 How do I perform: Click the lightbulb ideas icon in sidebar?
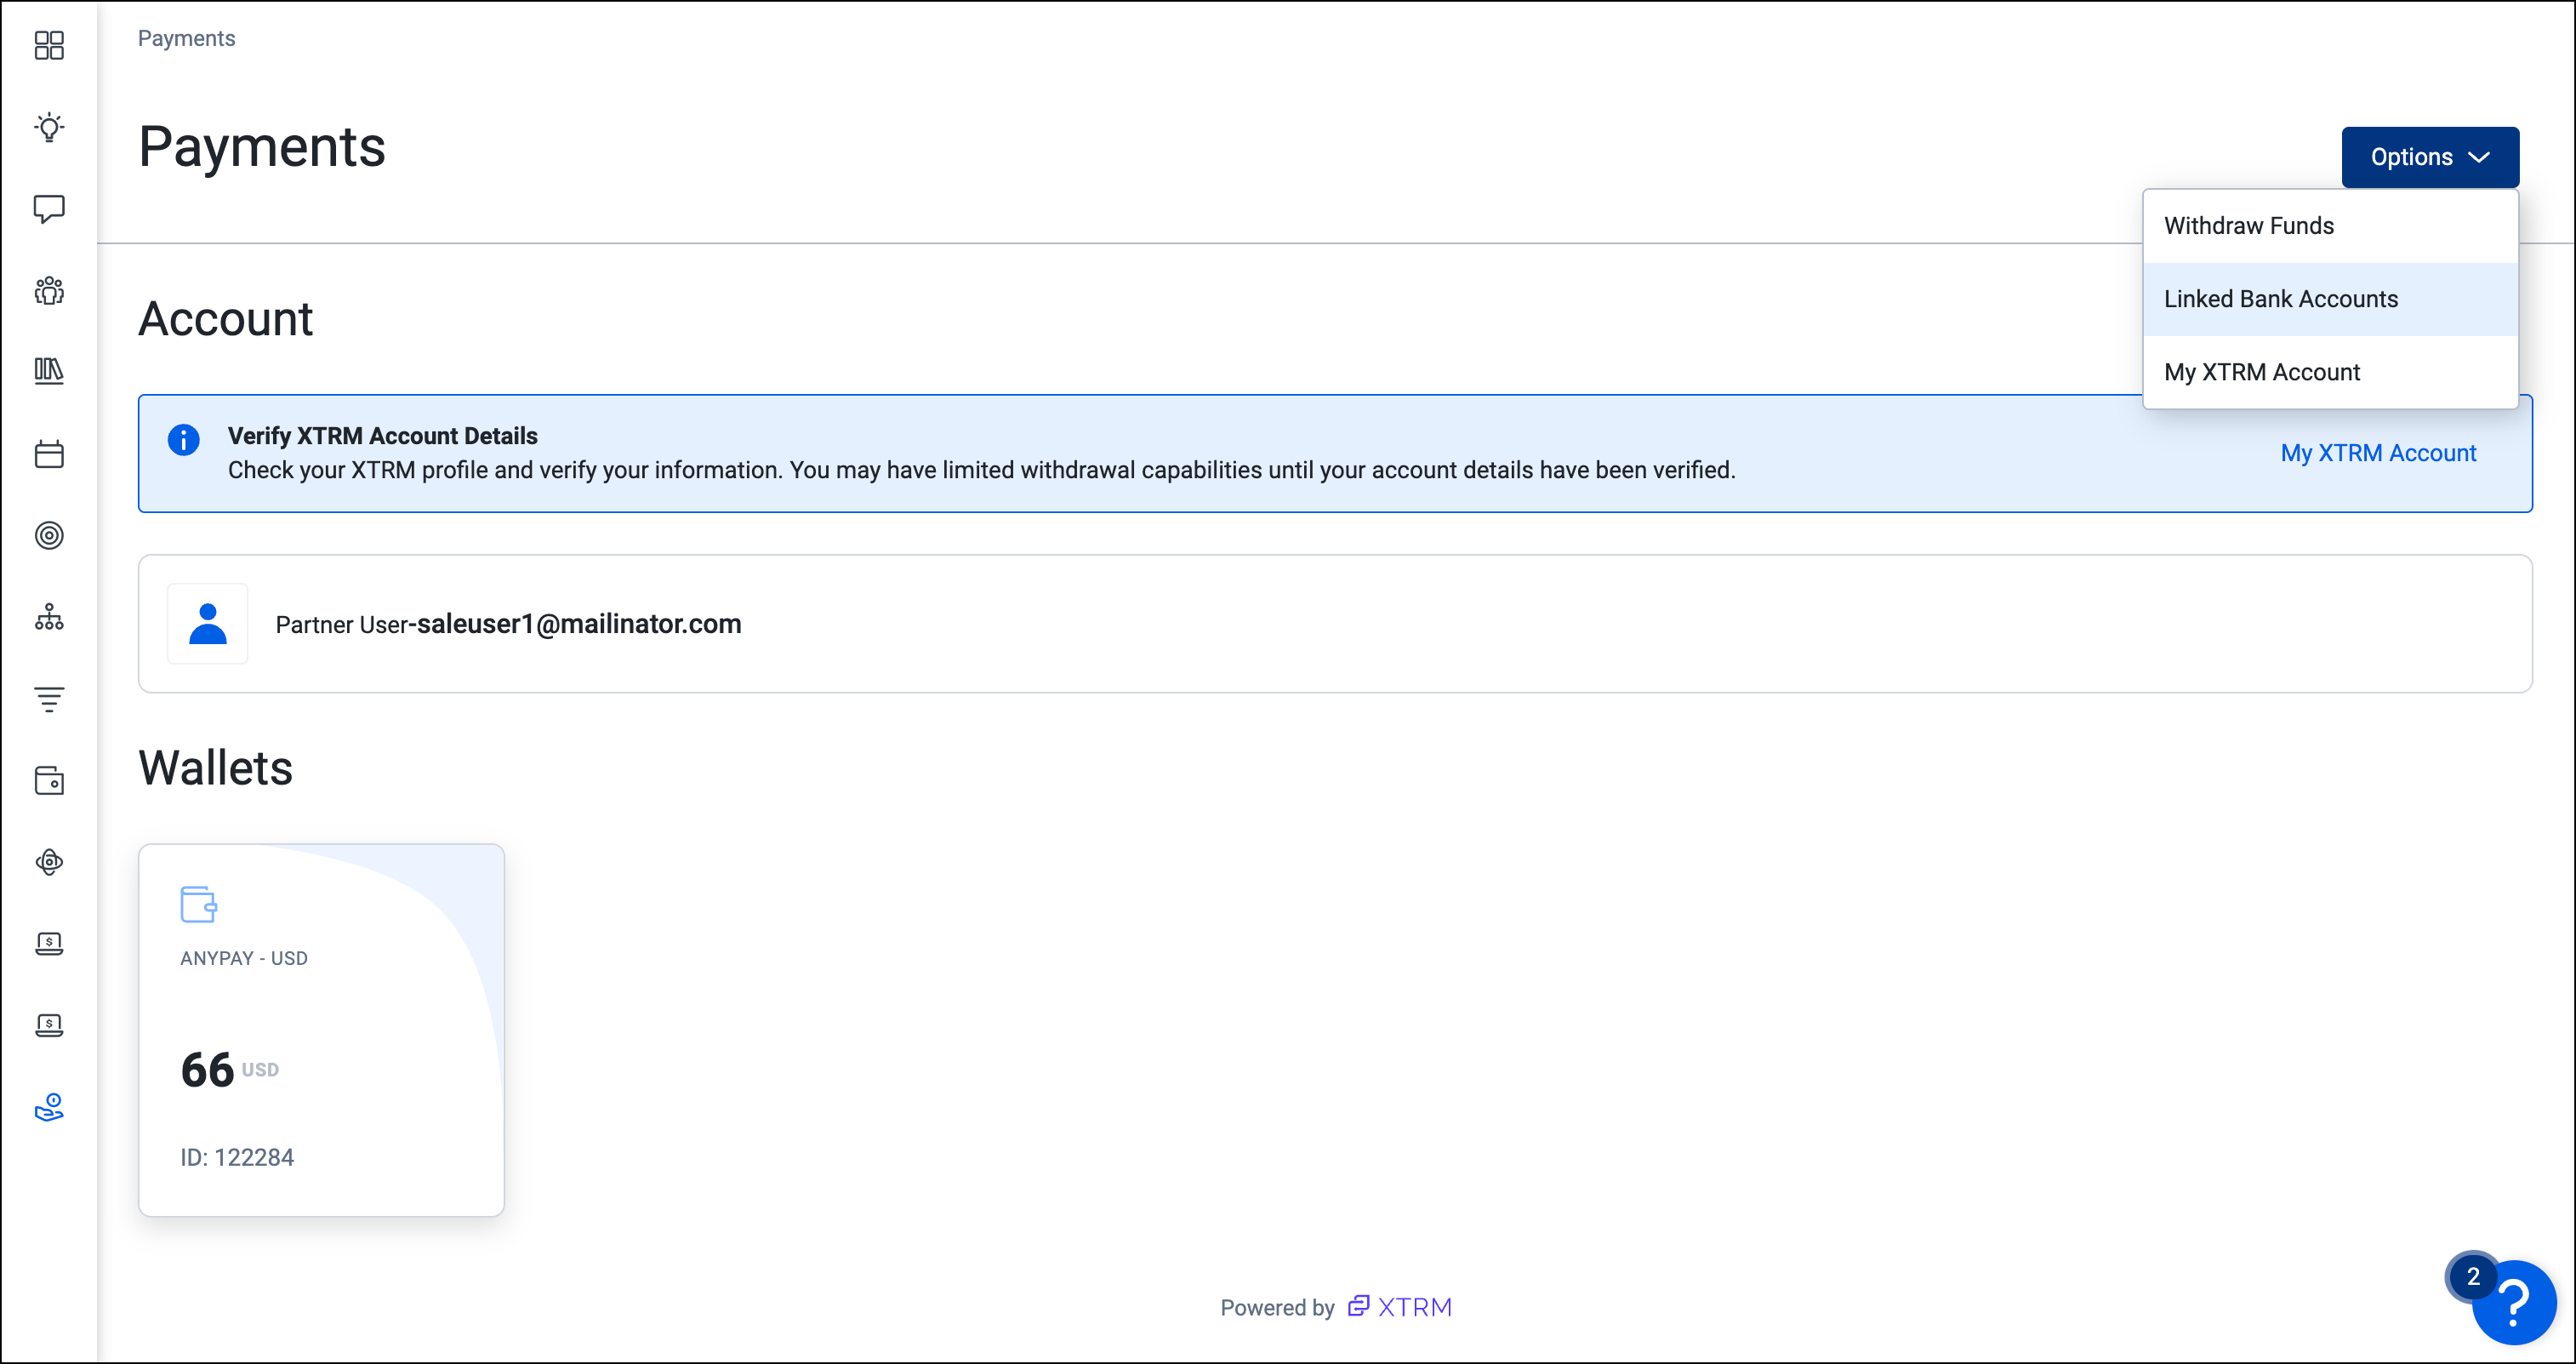point(49,127)
